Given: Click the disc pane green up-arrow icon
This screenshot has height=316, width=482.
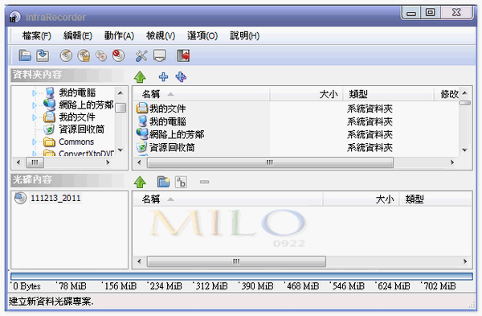Looking at the screenshot, I should (140, 182).
